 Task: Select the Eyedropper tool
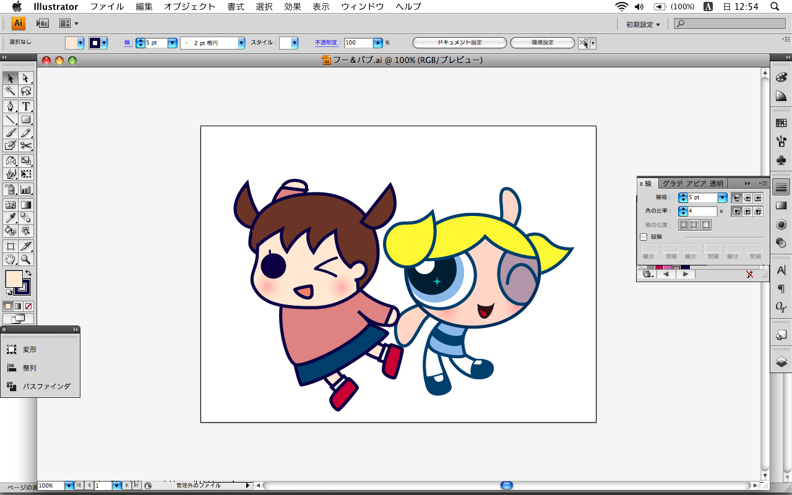(x=11, y=218)
